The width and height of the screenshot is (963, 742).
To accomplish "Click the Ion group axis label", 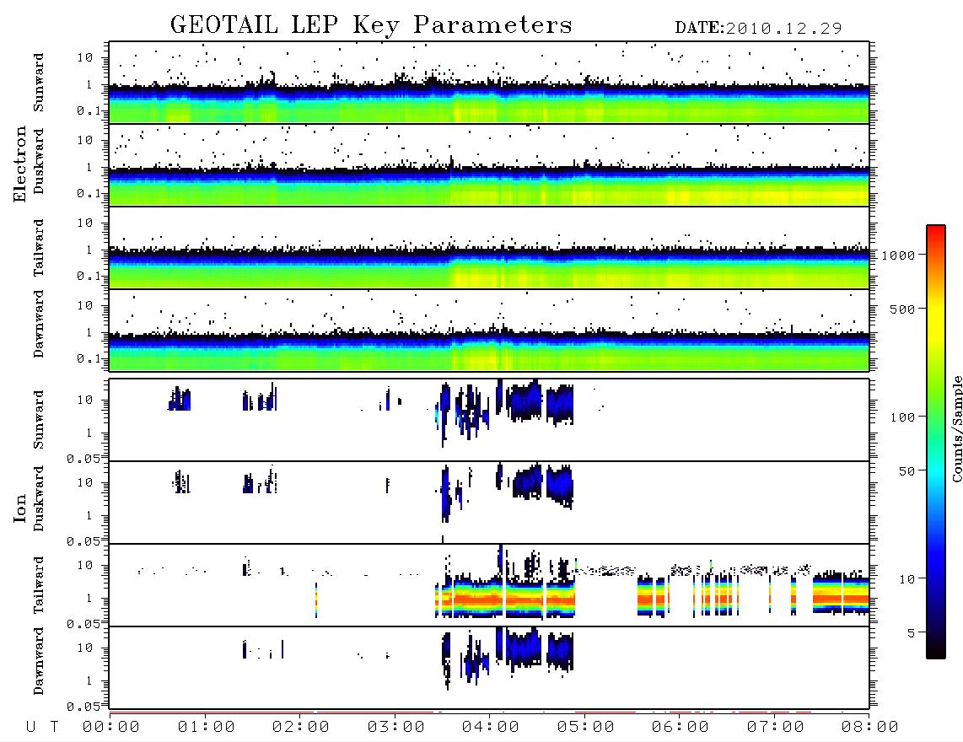I will [19, 508].
